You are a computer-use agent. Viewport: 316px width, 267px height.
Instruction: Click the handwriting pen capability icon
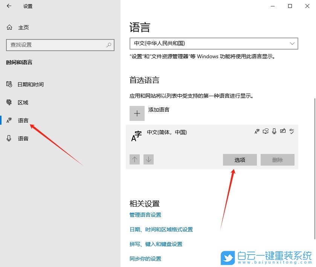point(283,131)
